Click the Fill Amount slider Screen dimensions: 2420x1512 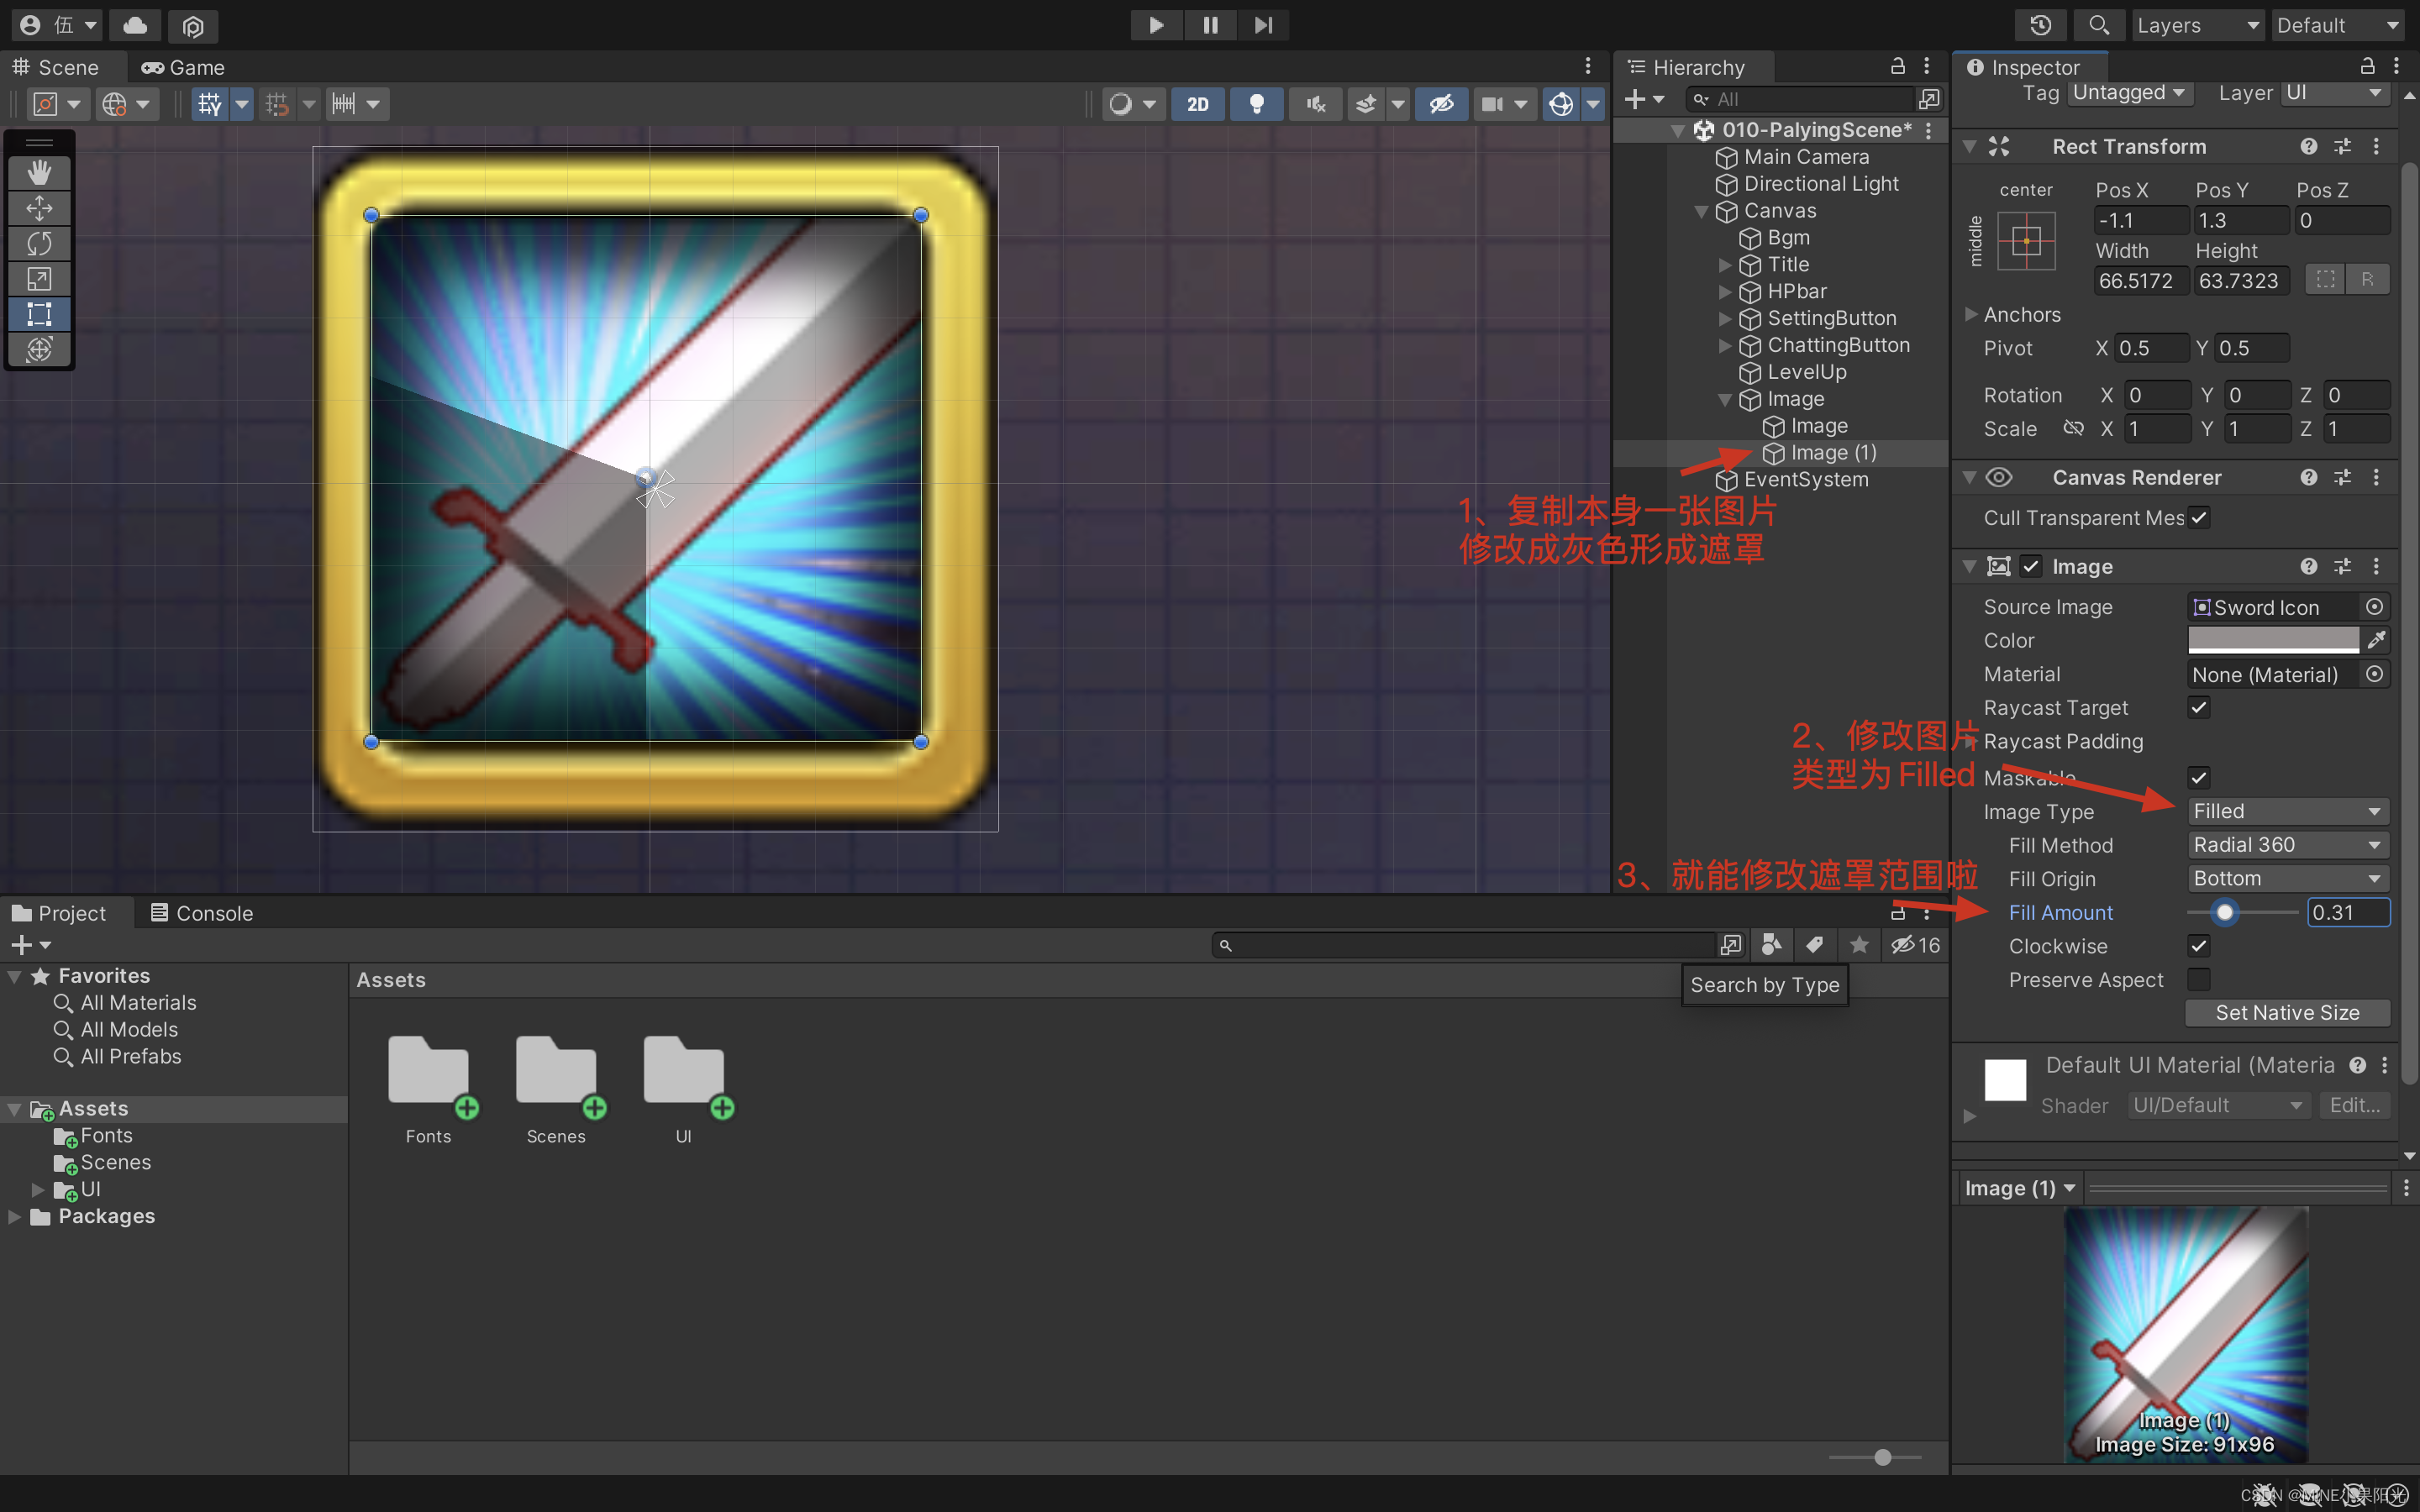[2242, 912]
